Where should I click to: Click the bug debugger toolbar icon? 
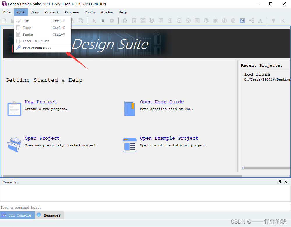click(x=215, y=21)
